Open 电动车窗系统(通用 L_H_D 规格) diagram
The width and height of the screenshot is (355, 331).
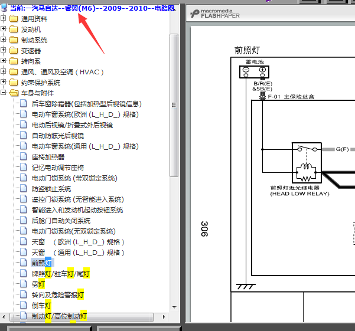85,146
